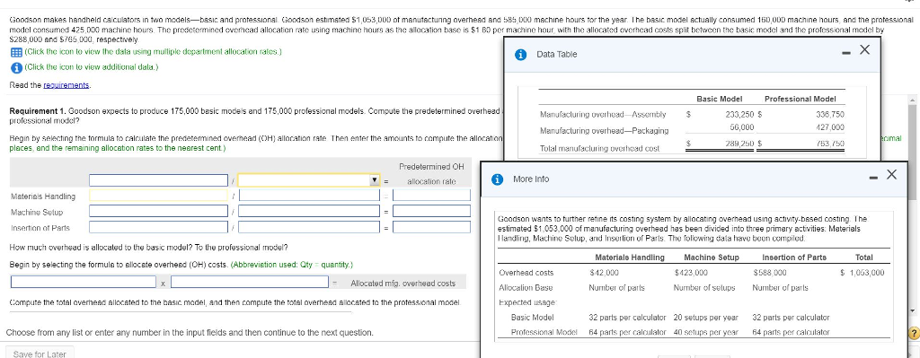The width and height of the screenshot is (920, 358).
Task: Click the More Info dialog info icon
Action: [x=496, y=179]
